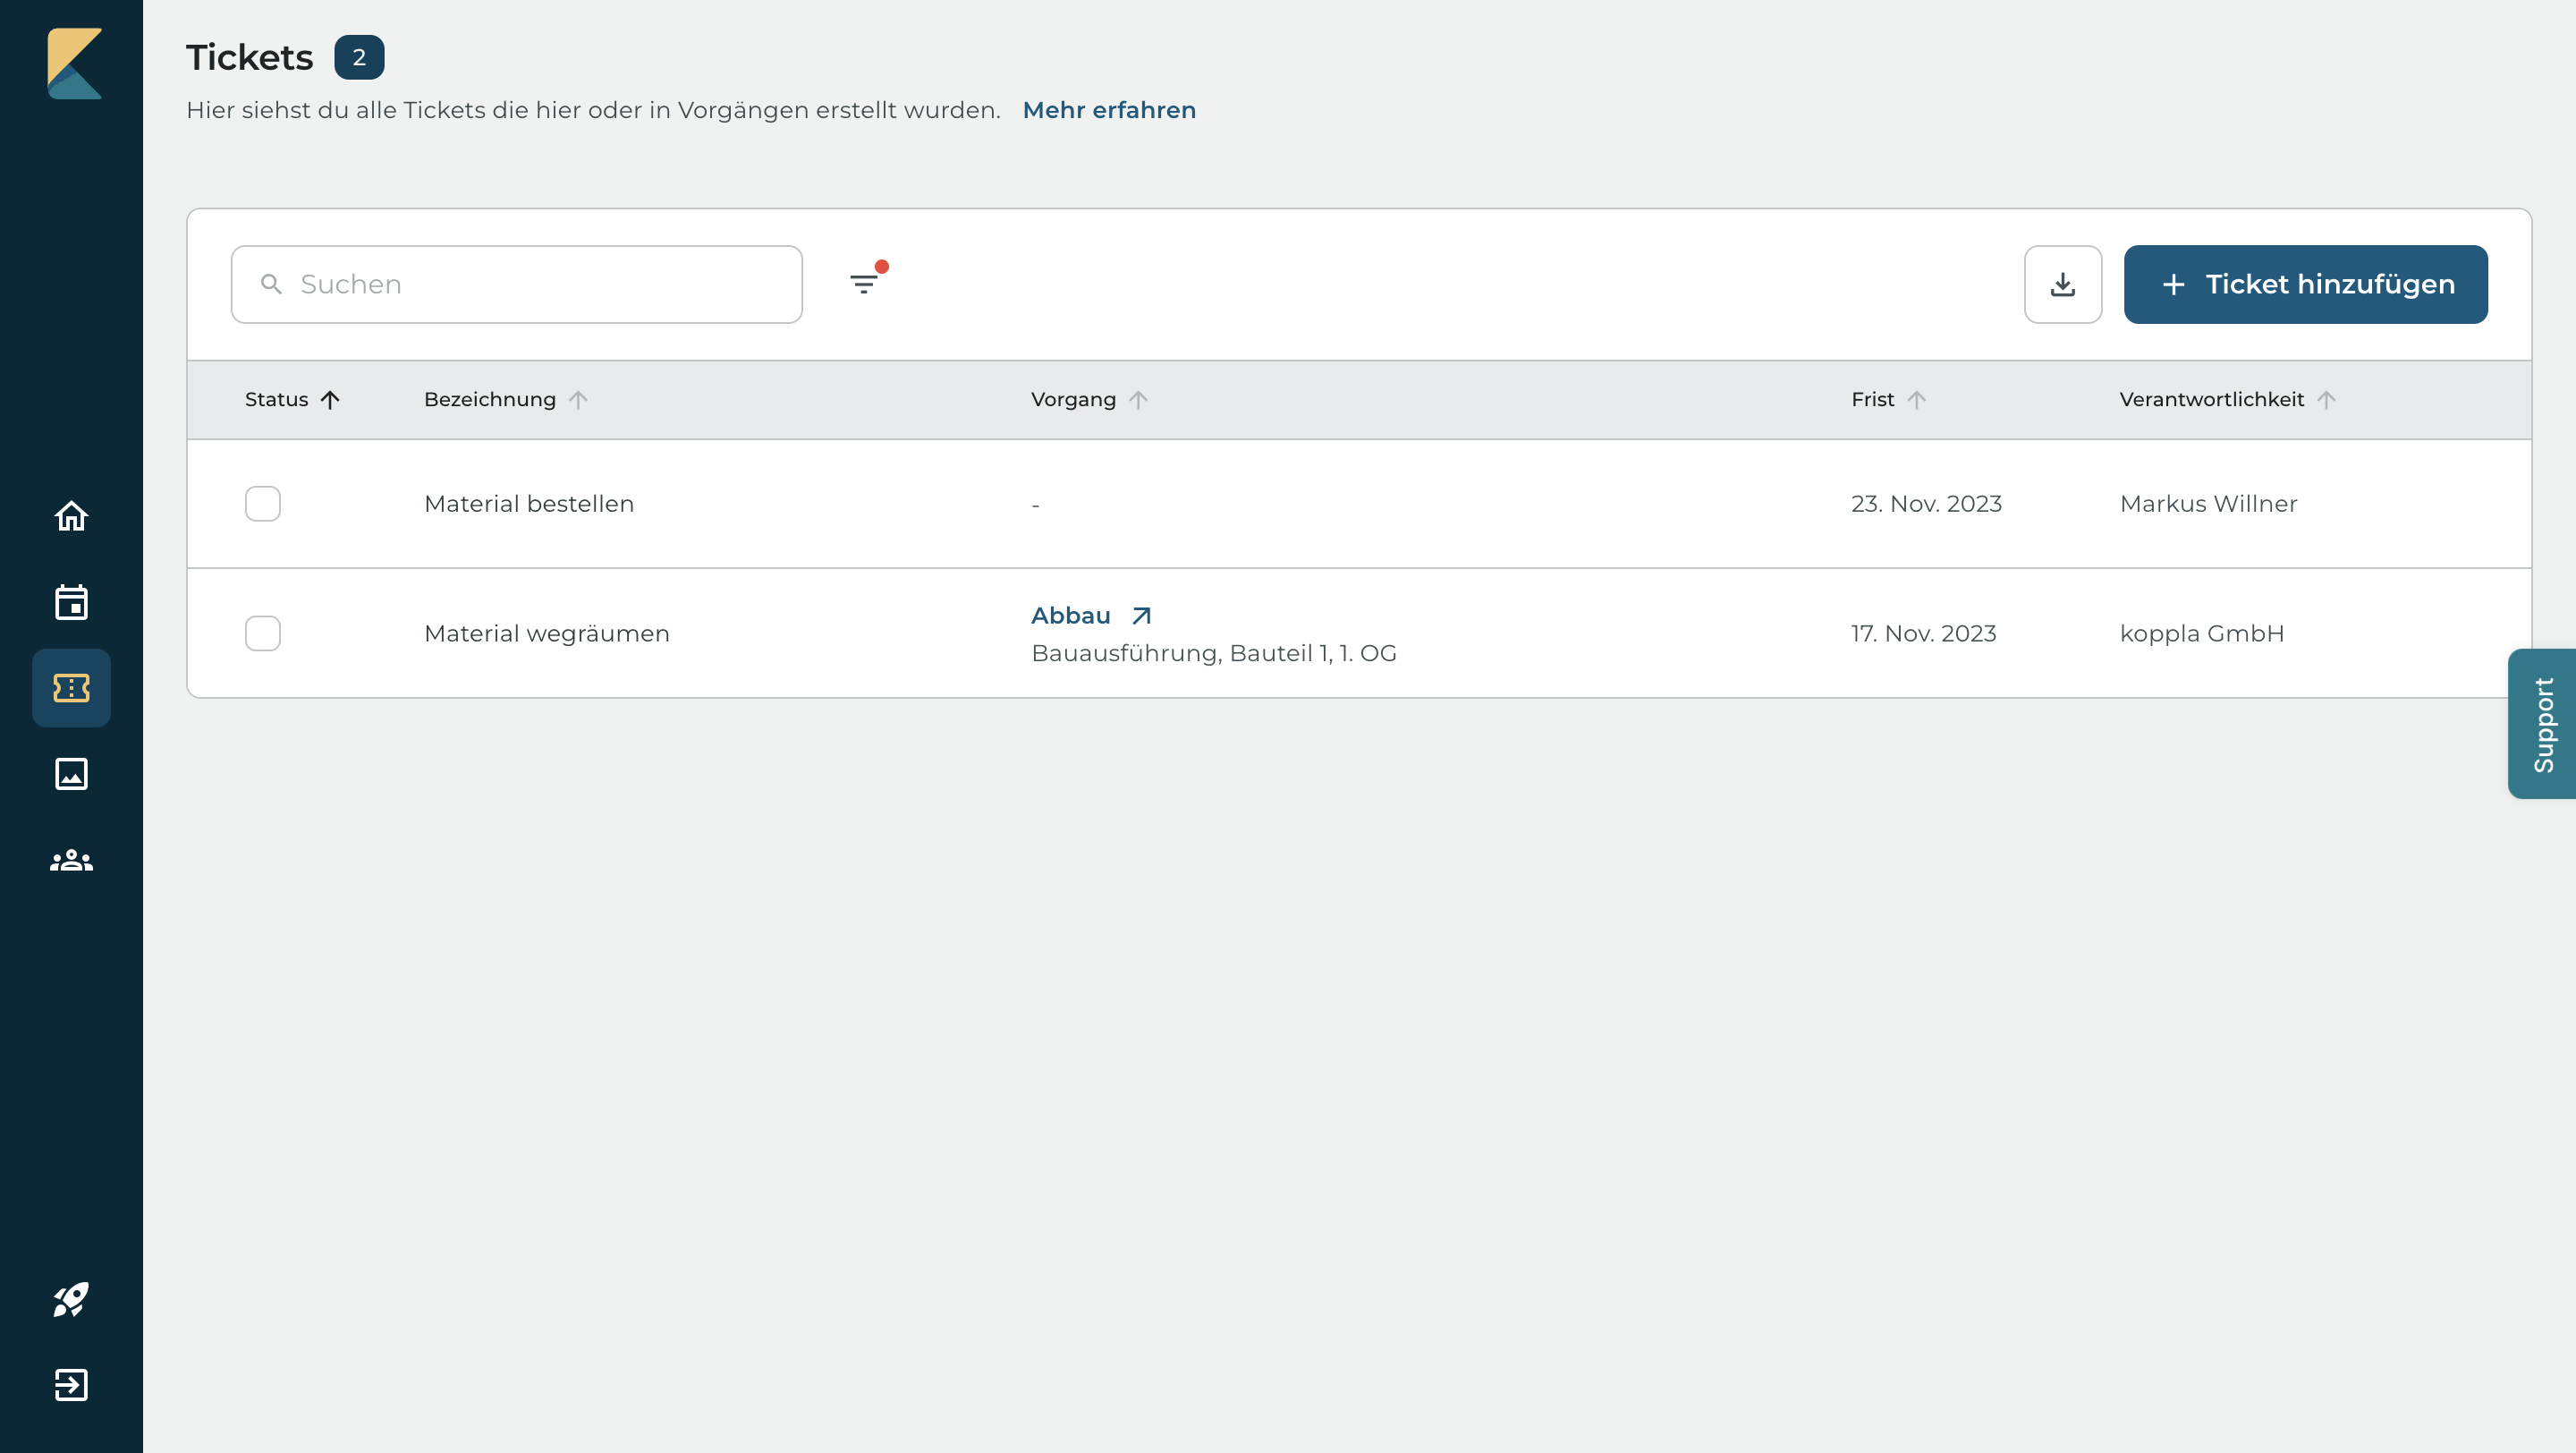Click the download export button
The image size is (2576, 1453).
coord(2063,284)
